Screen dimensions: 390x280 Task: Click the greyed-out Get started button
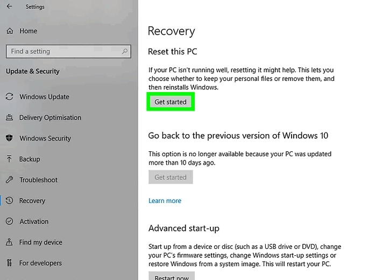coord(171,177)
